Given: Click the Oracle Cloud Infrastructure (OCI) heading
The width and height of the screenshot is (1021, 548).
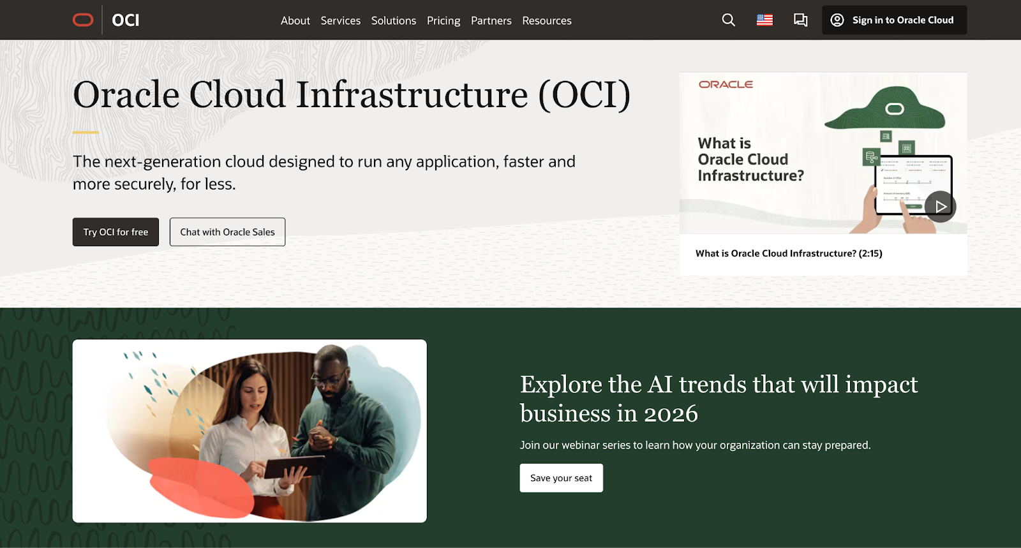Looking at the screenshot, I should coord(352,95).
